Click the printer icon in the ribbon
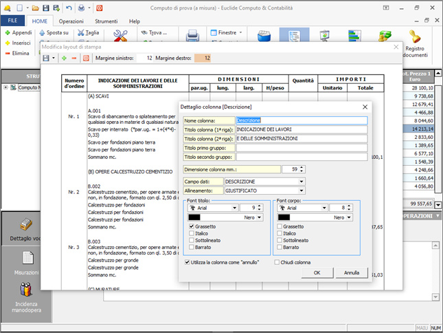 click(x=192, y=34)
